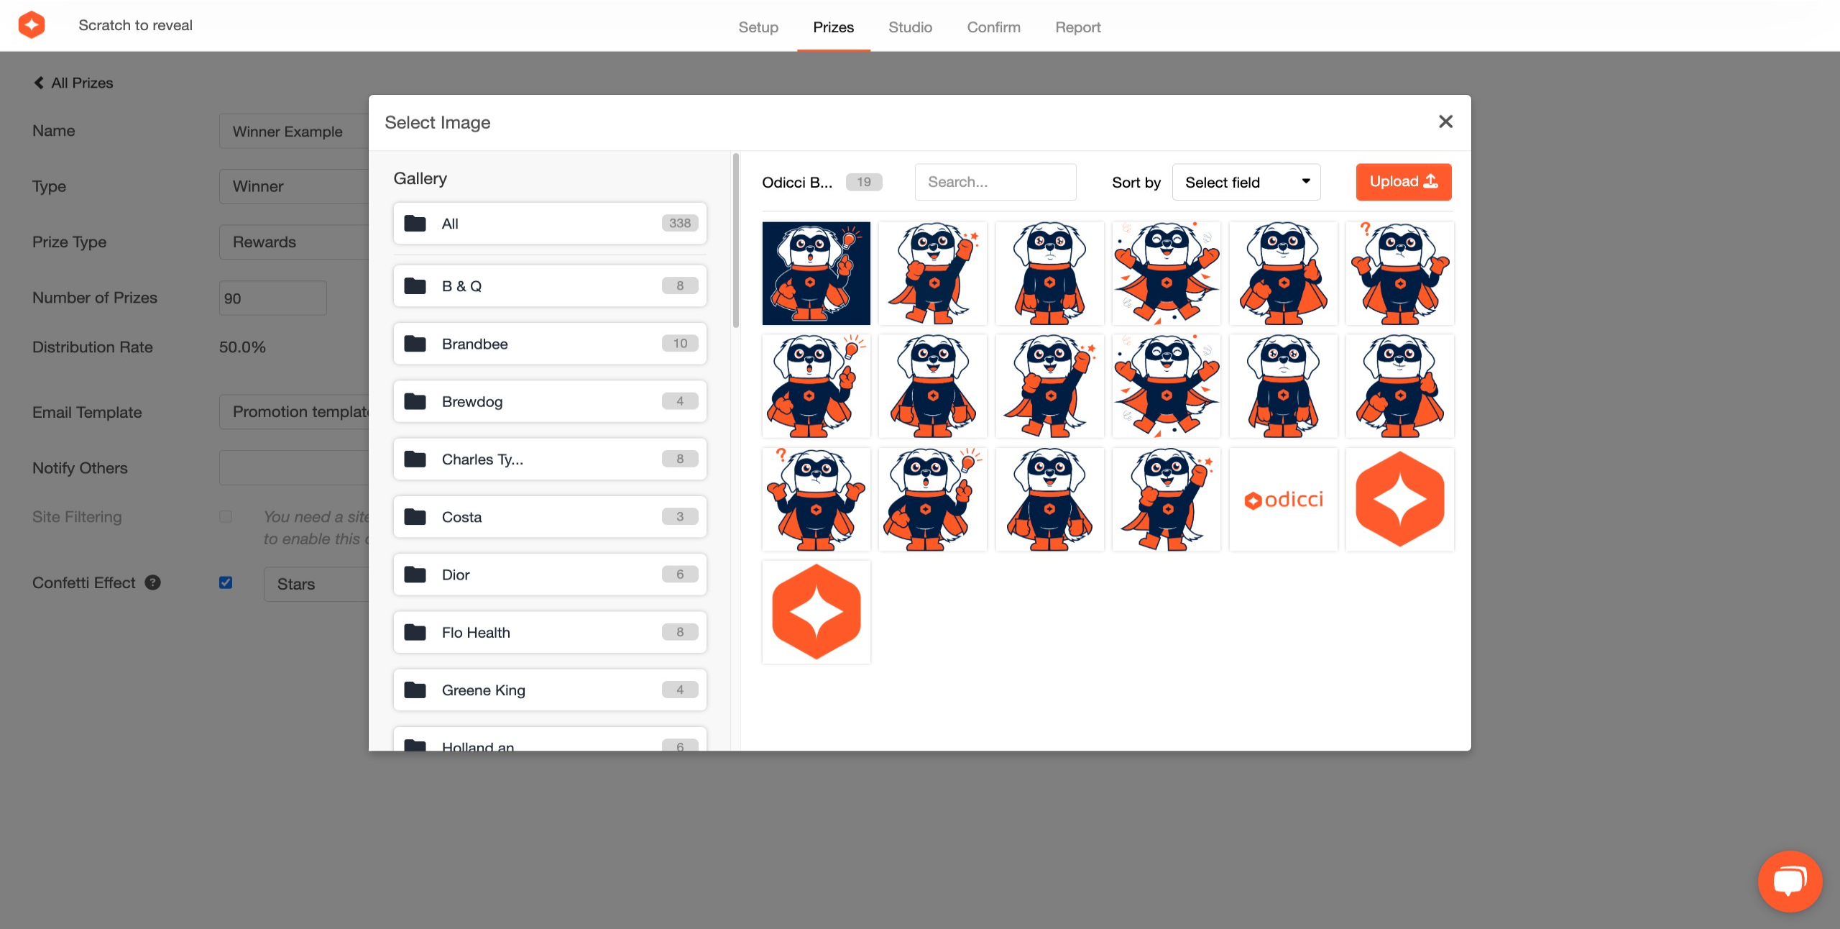Image resolution: width=1840 pixels, height=929 pixels.
Task: Select the odicci wordmark logo image
Action: pos(1283,499)
